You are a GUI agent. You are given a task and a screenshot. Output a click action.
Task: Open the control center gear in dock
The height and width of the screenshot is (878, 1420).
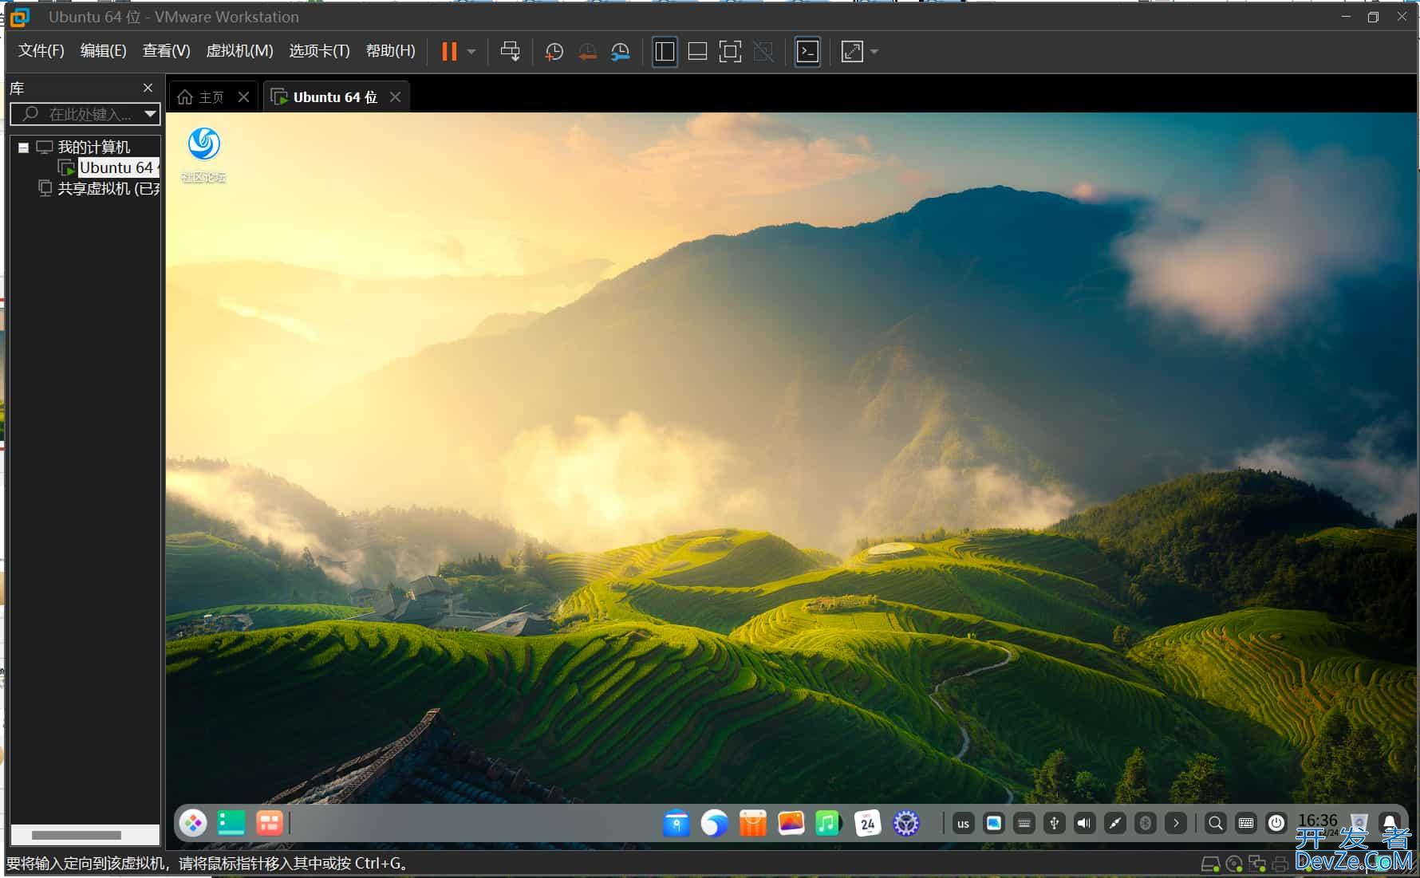[905, 823]
